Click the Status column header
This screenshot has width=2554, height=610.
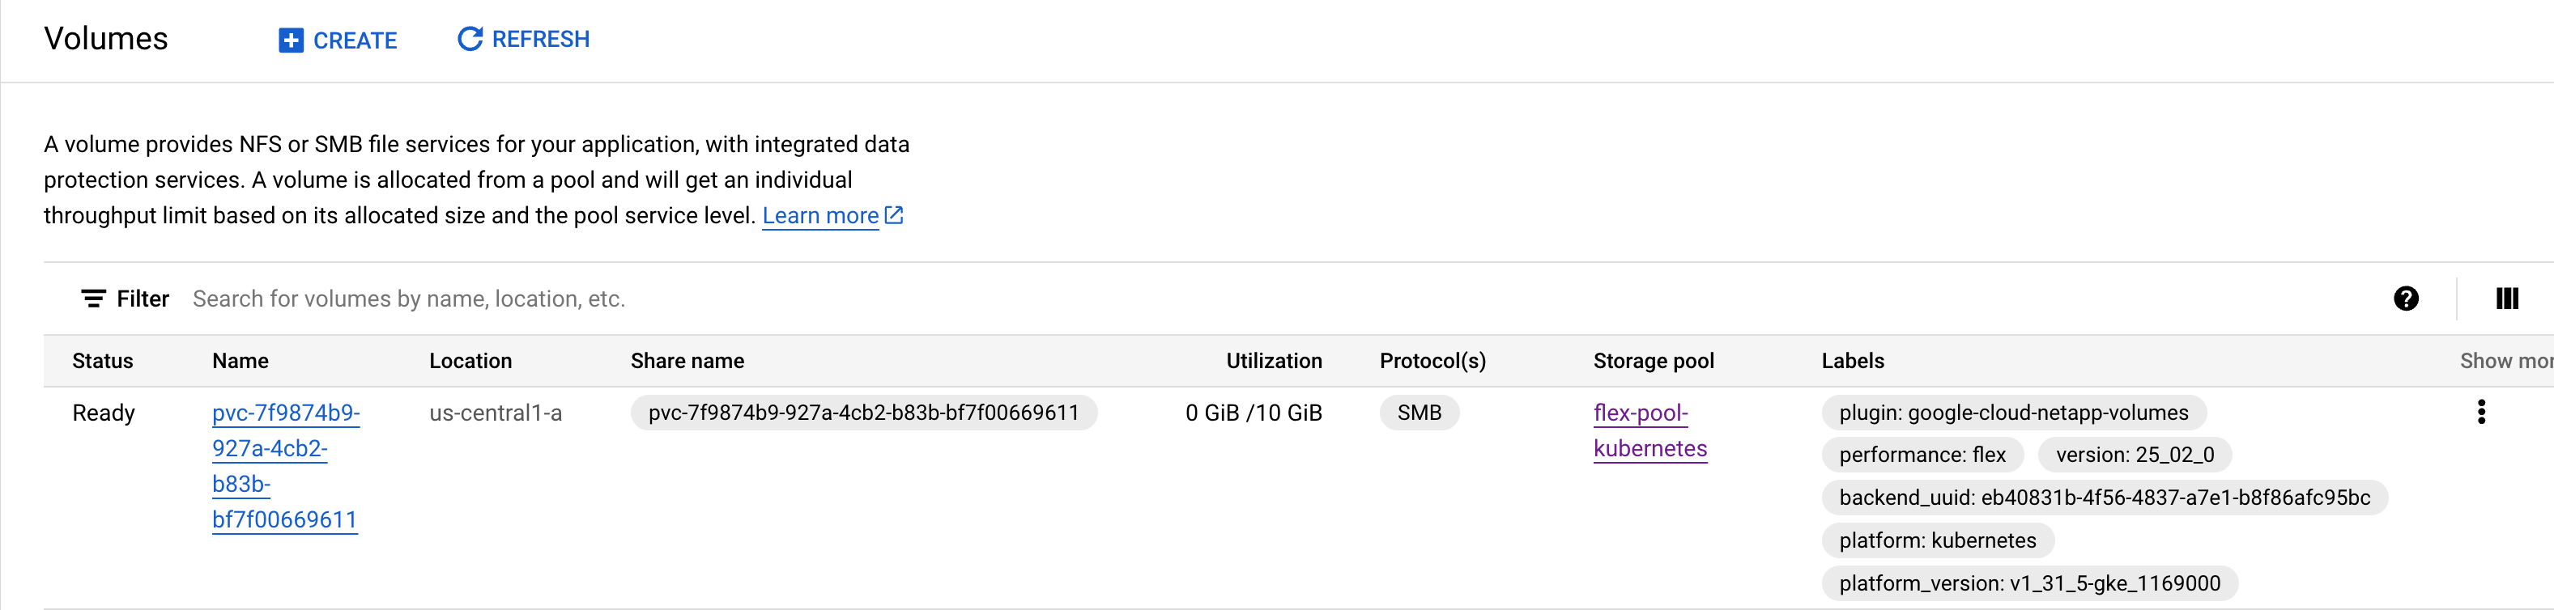click(x=102, y=362)
